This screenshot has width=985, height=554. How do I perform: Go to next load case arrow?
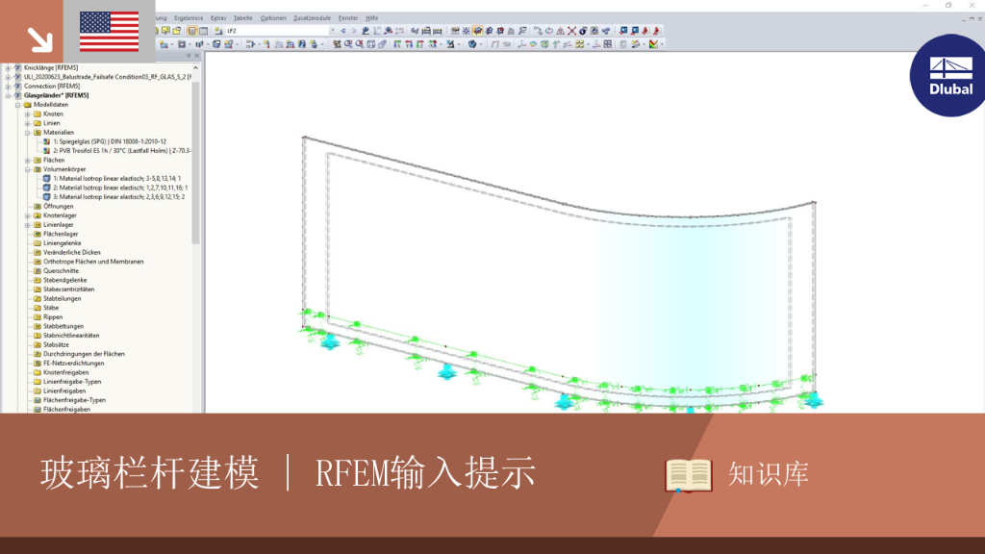354,31
